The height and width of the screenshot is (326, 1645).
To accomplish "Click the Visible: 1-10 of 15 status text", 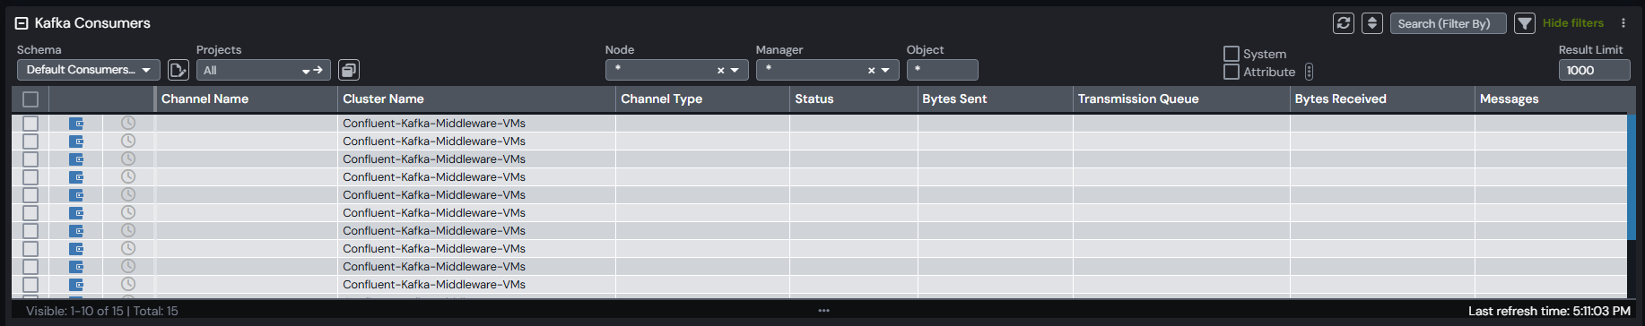I will coord(102,311).
